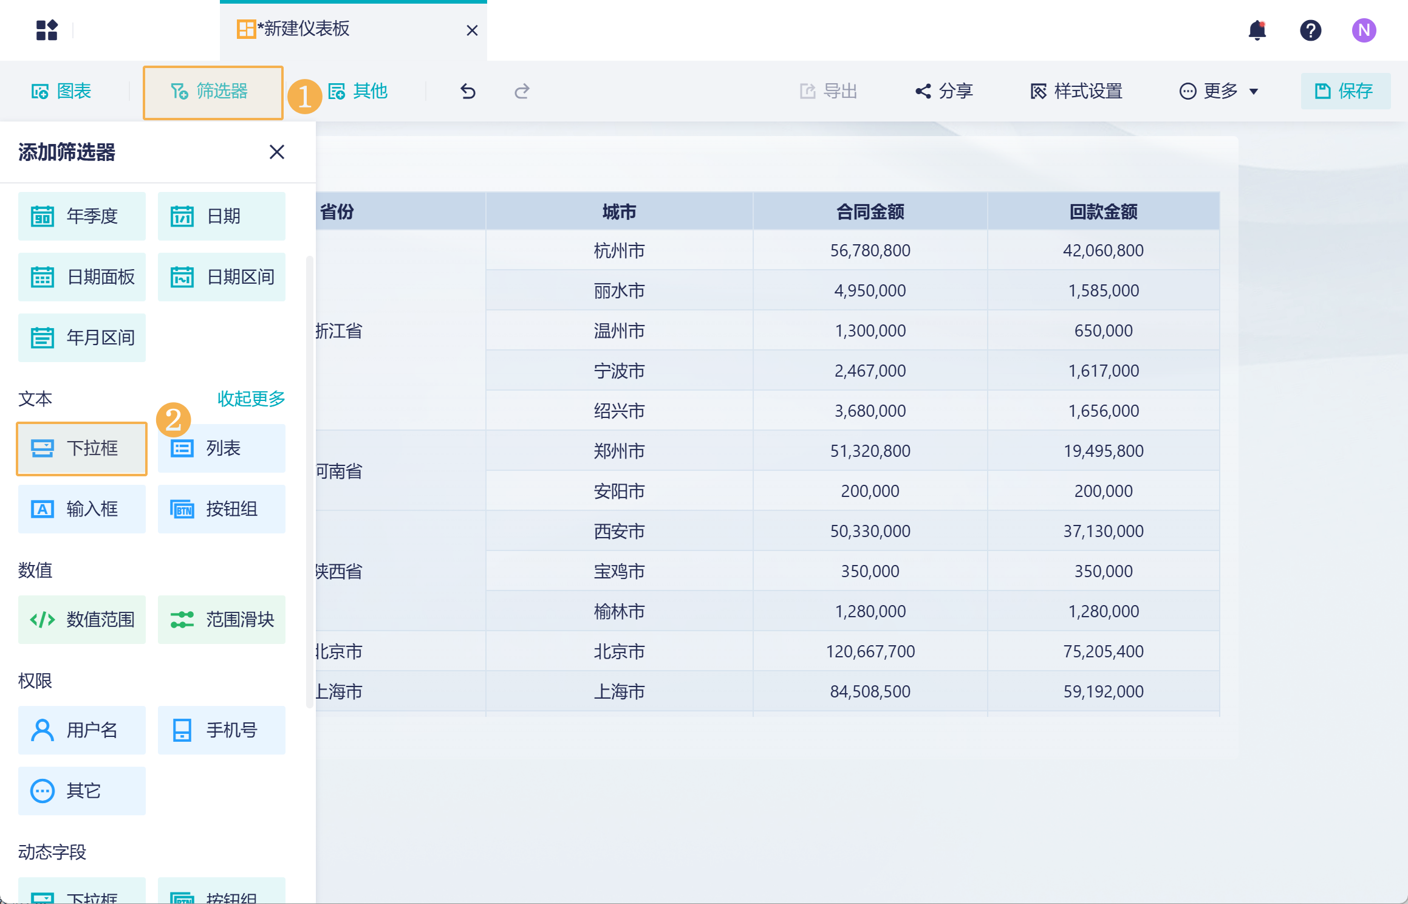Click the 分享 share button
The image size is (1408, 904).
945,91
